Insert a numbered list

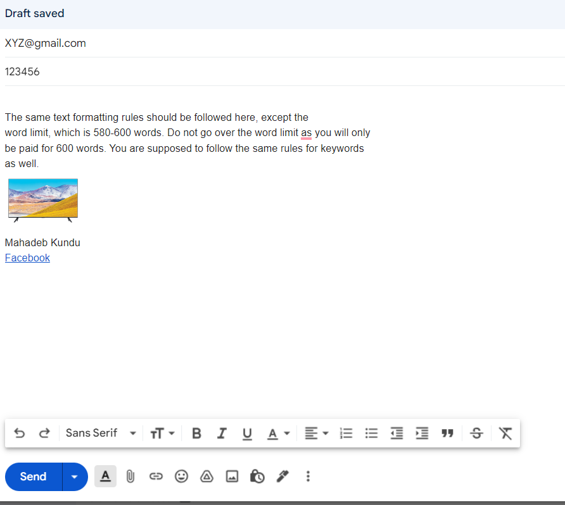pos(346,433)
